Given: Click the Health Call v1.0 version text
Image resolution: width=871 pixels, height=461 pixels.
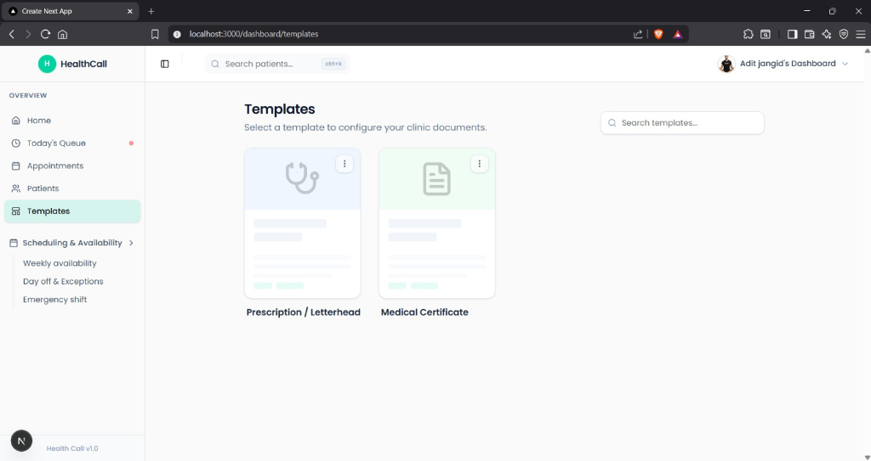Looking at the screenshot, I should pyautogui.click(x=72, y=448).
